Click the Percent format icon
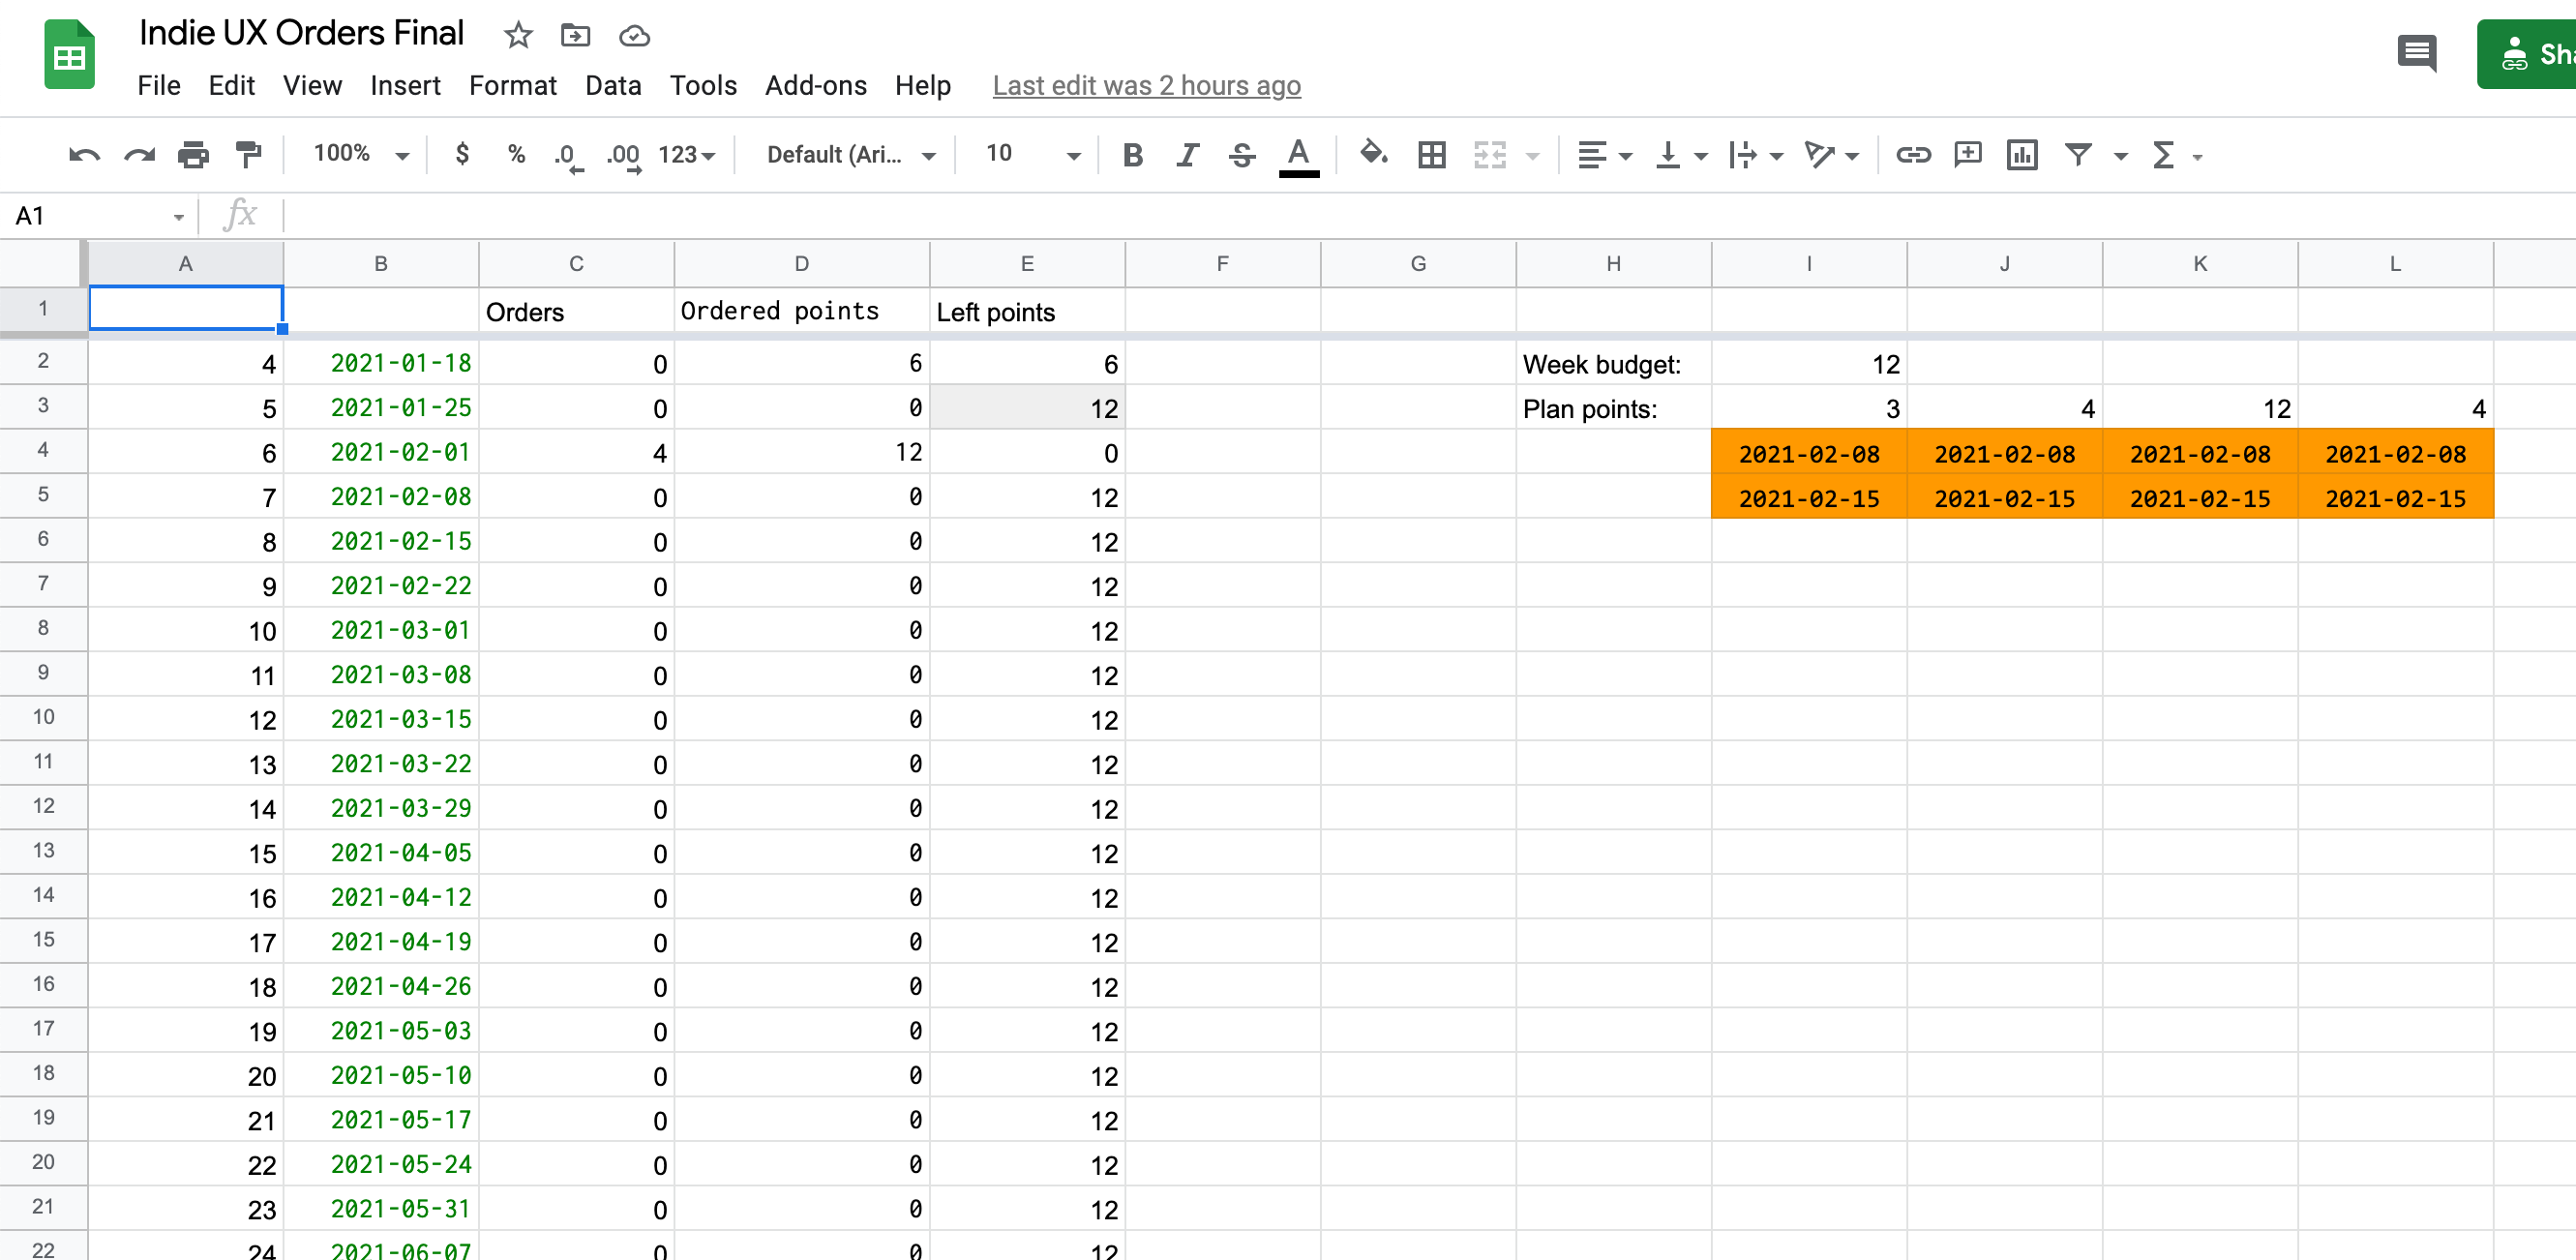The height and width of the screenshot is (1260, 2576). [x=516, y=155]
